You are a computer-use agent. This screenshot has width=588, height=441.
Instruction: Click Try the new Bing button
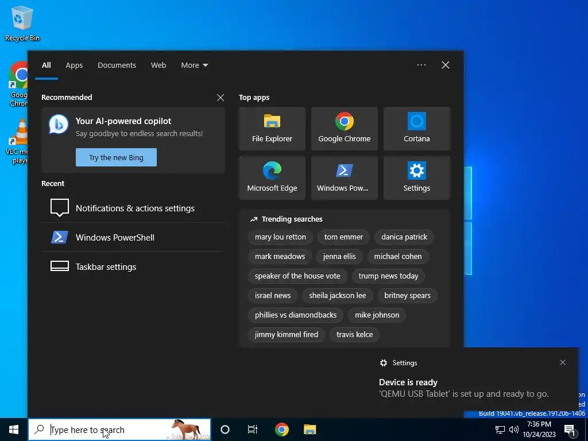[116, 157]
